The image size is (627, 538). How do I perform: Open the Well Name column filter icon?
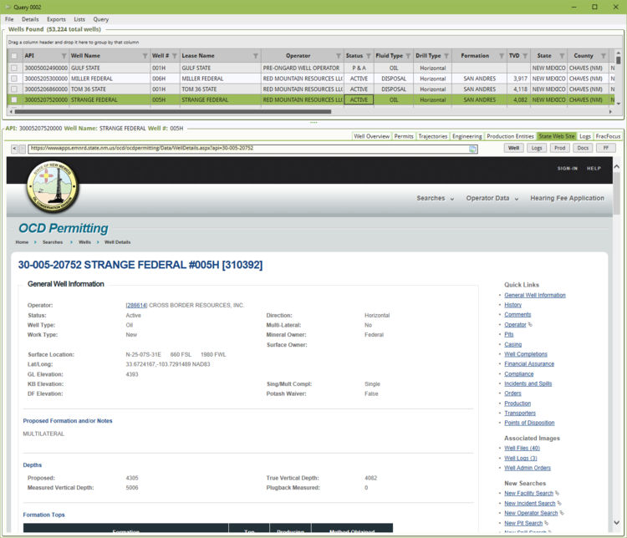(x=145, y=56)
